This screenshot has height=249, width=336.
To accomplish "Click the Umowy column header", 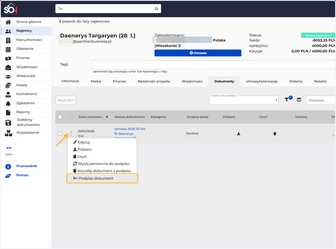I will [301, 117].
